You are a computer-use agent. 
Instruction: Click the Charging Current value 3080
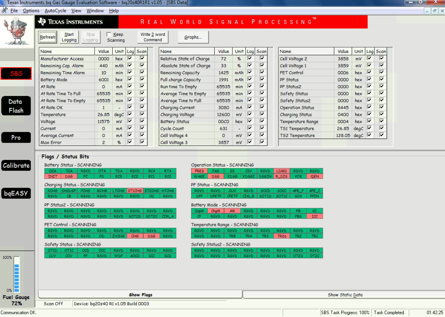pos(223,108)
